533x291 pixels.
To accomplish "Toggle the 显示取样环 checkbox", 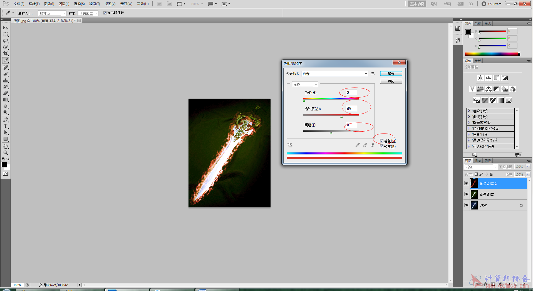I will tap(105, 13).
